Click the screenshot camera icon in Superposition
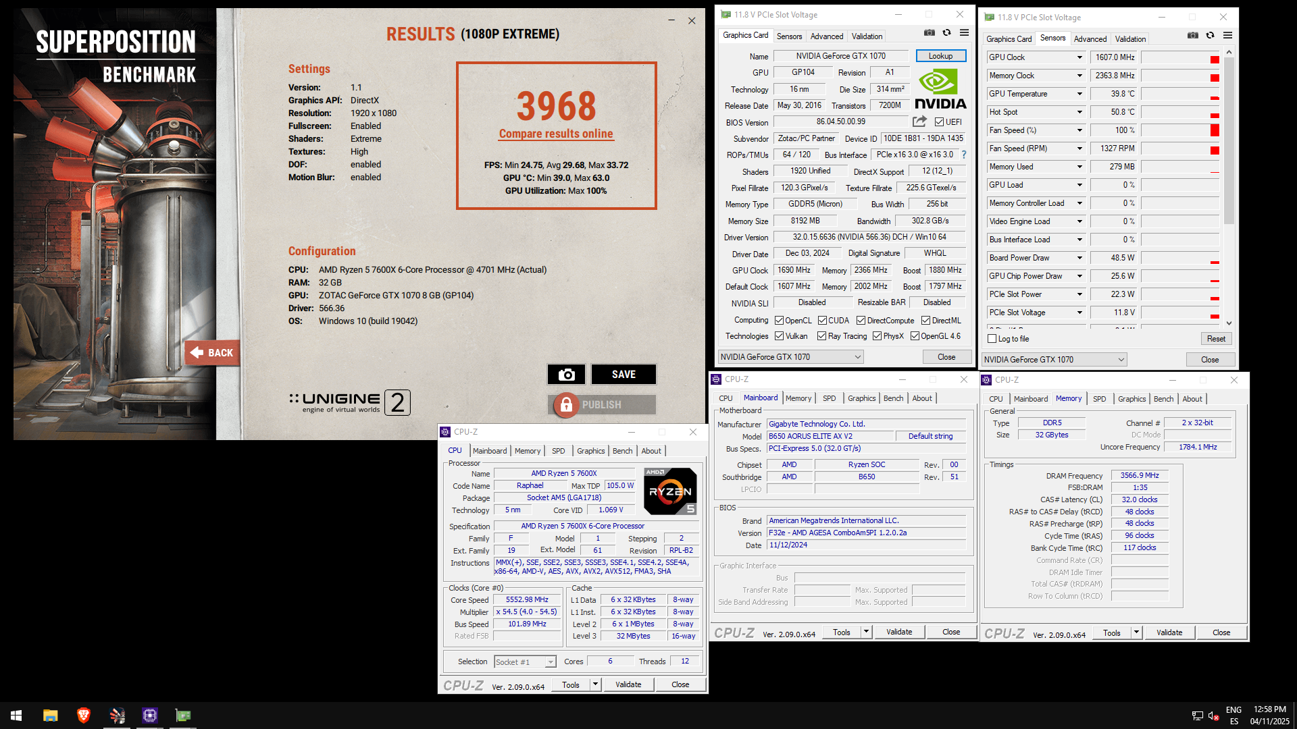This screenshot has height=729, width=1297. click(x=566, y=375)
